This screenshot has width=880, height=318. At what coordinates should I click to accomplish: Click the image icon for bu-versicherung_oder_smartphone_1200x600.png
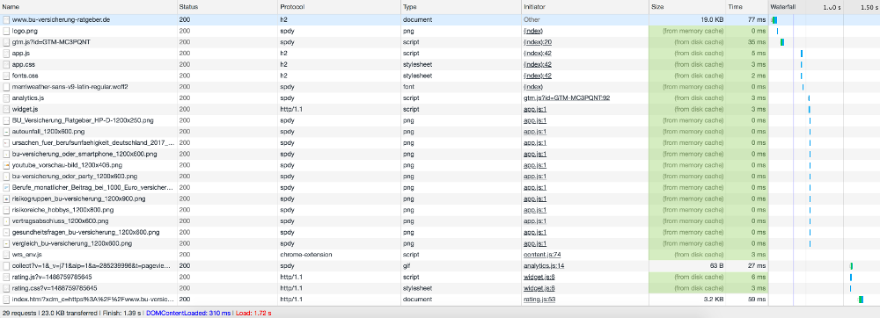click(x=6, y=154)
